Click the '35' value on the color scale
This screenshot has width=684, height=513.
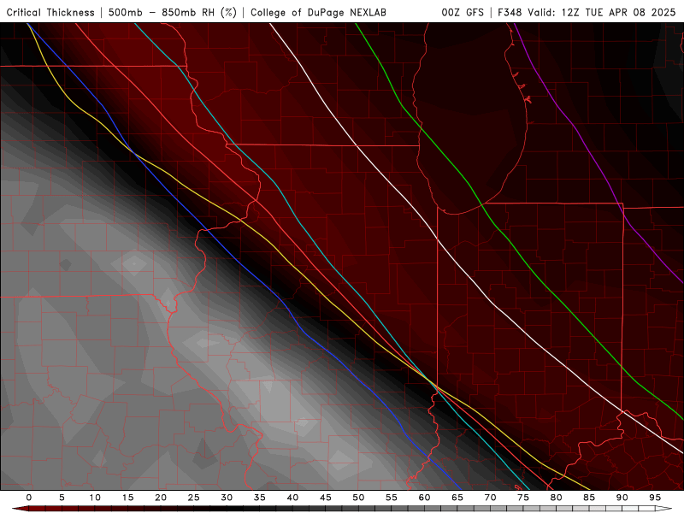(x=260, y=498)
